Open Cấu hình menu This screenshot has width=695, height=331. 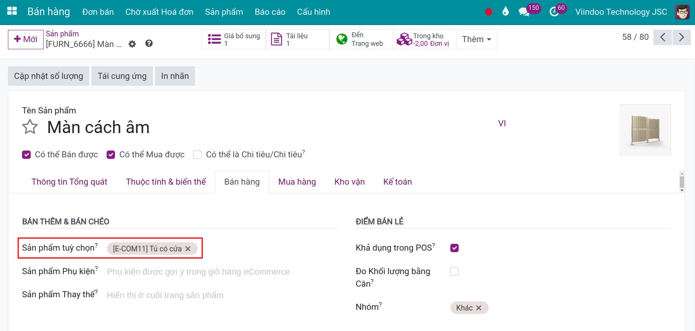(313, 12)
